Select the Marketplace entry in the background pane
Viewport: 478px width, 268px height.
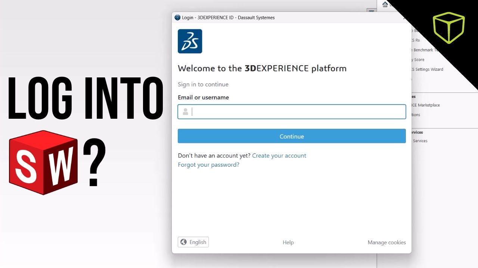(x=425, y=105)
